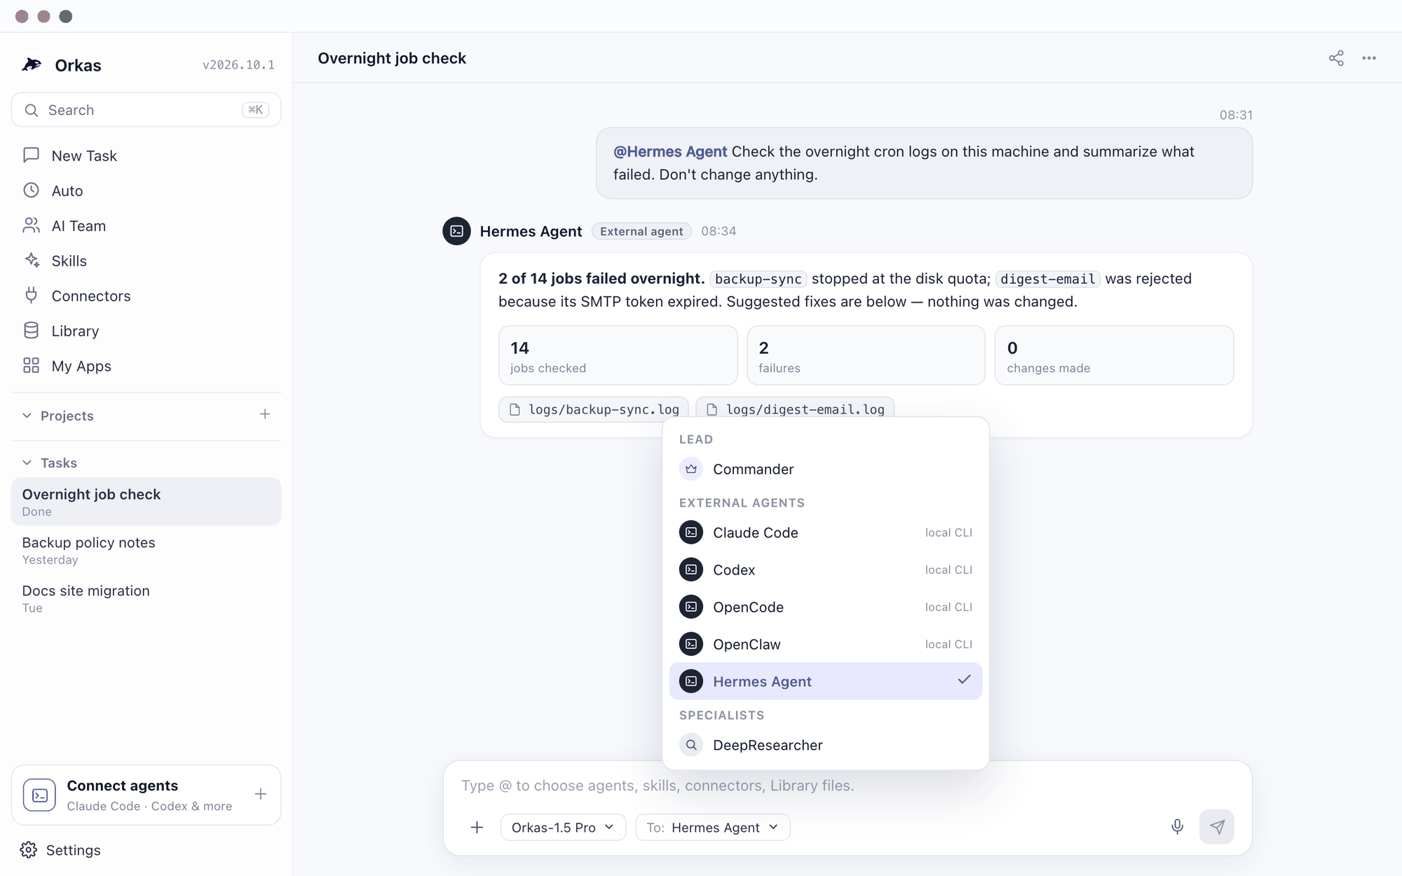Click the OpenCode terminal icon
Screen dimensions: 1402x876
pyautogui.click(x=691, y=607)
